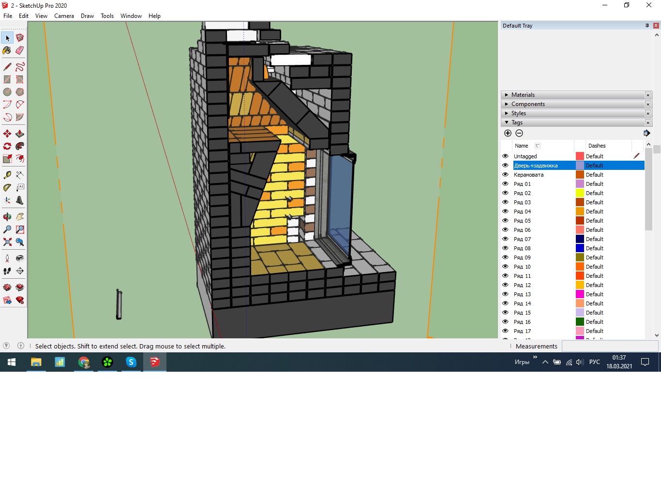Image resolution: width=661 pixels, height=484 pixels.
Task: Click the Zoom Extents tool
Action: (7, 242)
